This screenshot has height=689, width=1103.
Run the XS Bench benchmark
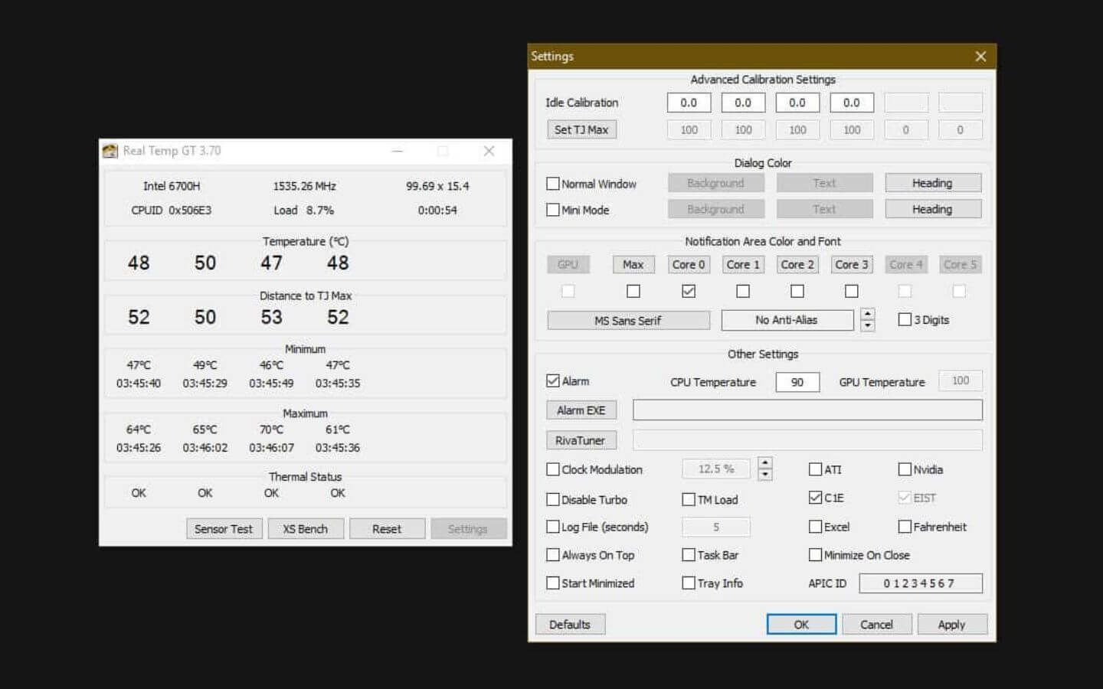click(x=305, y=529)
